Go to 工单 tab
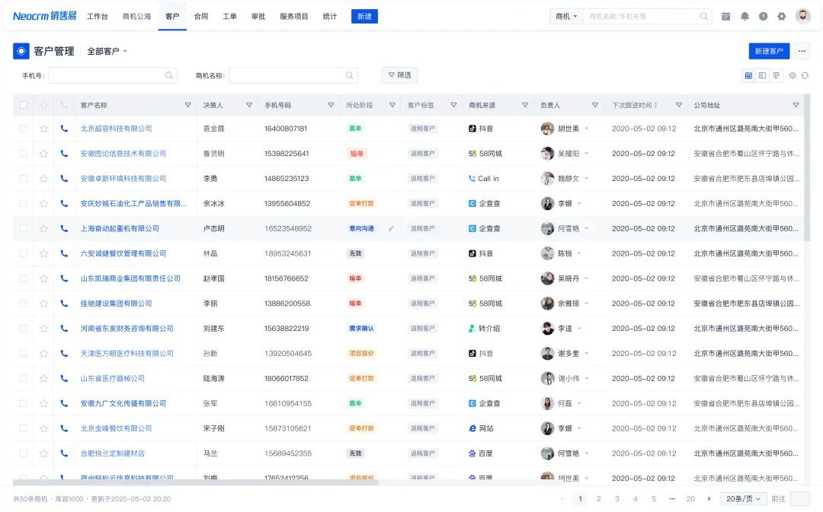This screenshot has height=512, width=823. point(229,16)
